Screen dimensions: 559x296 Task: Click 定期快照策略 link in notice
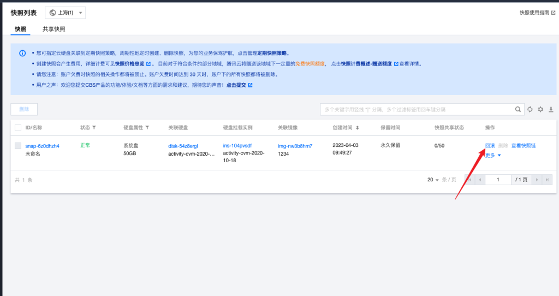(272, 53)
